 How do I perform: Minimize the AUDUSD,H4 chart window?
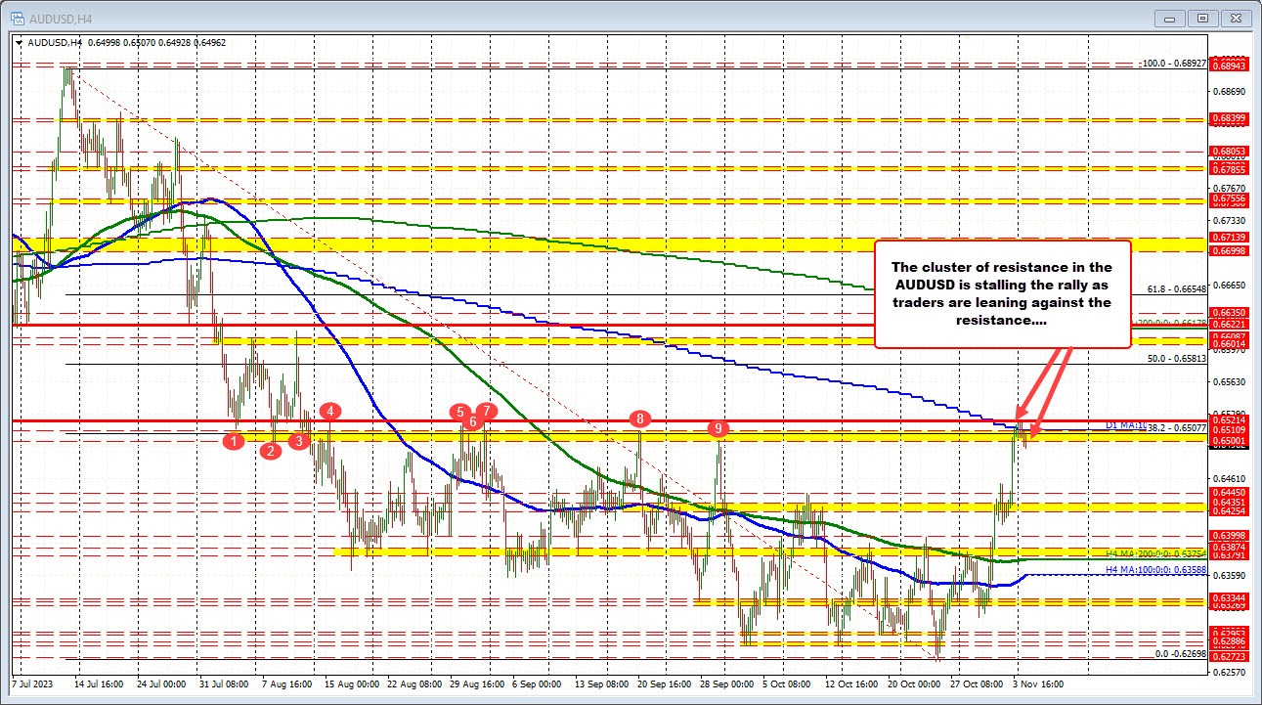tap(1169, 18)
